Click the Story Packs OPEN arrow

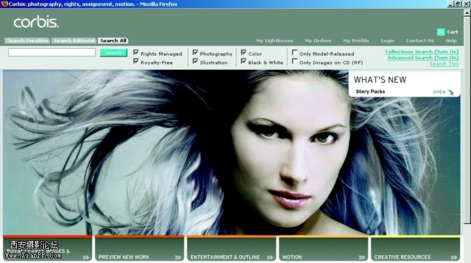point(450,93)
